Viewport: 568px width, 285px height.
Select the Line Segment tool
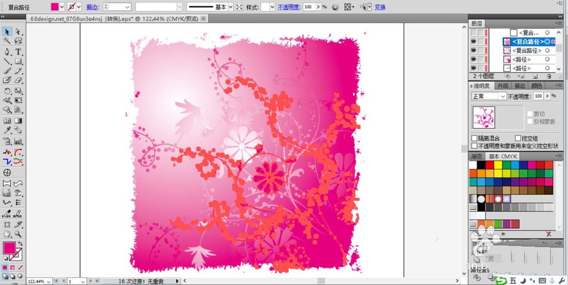tap(7, 61)
